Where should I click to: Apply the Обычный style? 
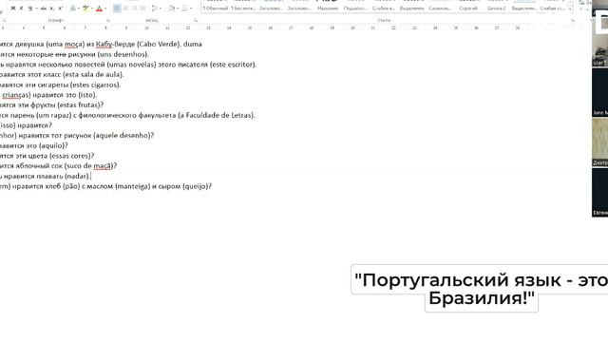(x=216, y=6)
